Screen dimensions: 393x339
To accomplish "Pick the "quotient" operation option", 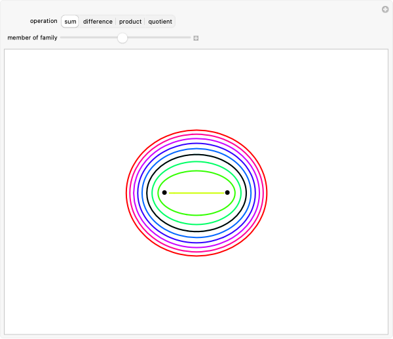I will (160, 22).
